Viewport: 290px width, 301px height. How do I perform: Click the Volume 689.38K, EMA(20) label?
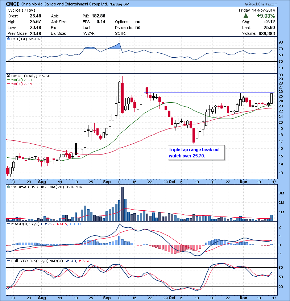[47, 187]
